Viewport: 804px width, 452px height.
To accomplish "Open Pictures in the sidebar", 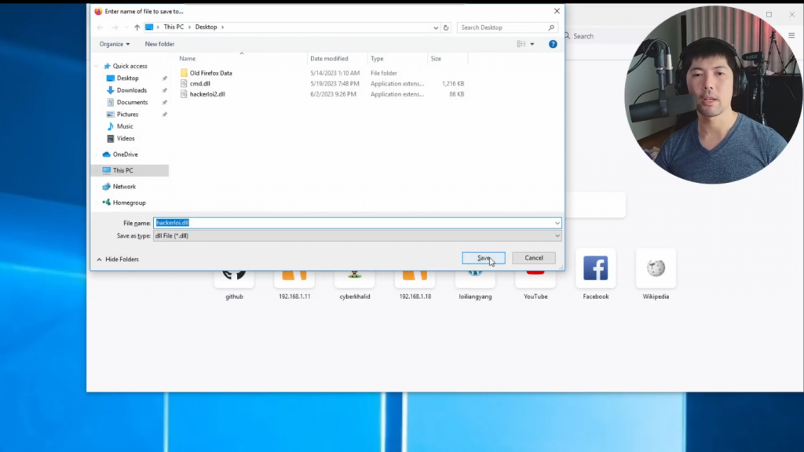I will point(127,115).
